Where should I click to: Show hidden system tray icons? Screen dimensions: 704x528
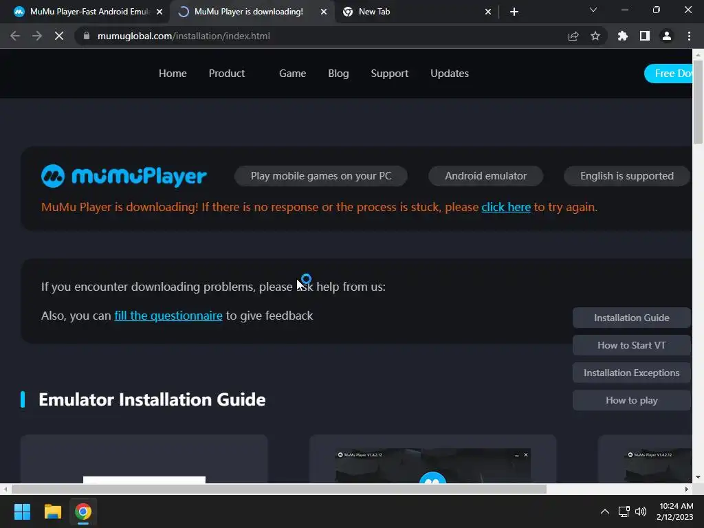[605, 511]
